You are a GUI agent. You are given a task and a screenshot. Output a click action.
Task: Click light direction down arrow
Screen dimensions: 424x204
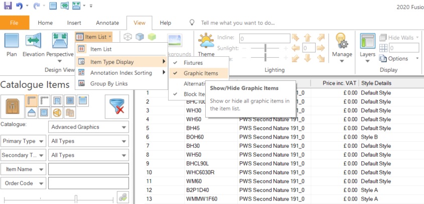[308, 58]
